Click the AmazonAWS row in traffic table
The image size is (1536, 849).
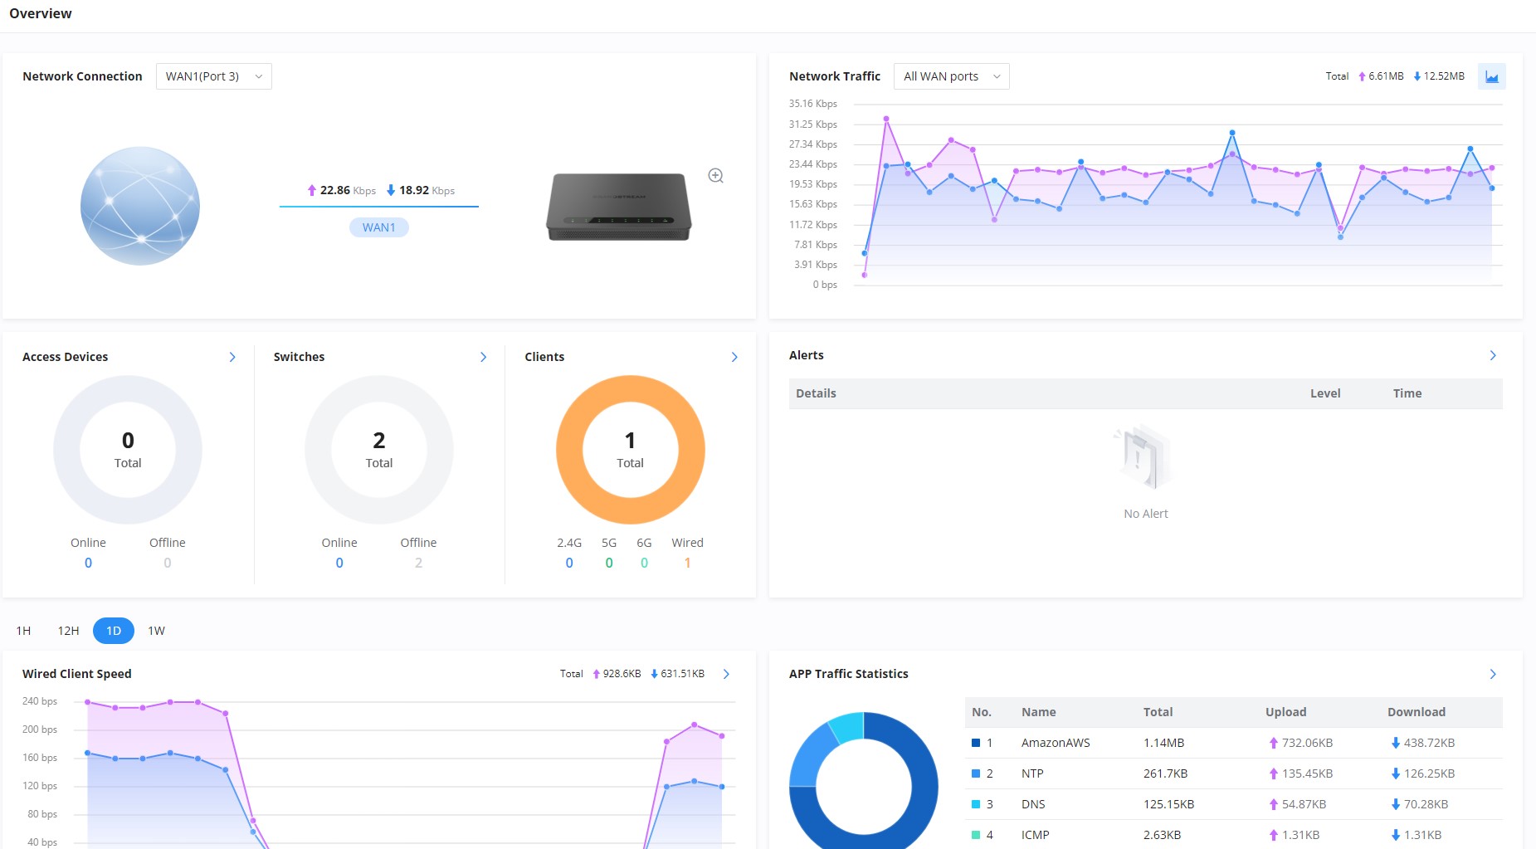click(x=1233, y=743)
